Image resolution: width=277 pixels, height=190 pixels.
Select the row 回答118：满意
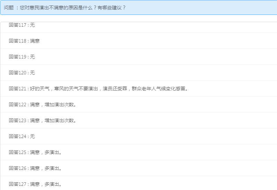(139, 41)
